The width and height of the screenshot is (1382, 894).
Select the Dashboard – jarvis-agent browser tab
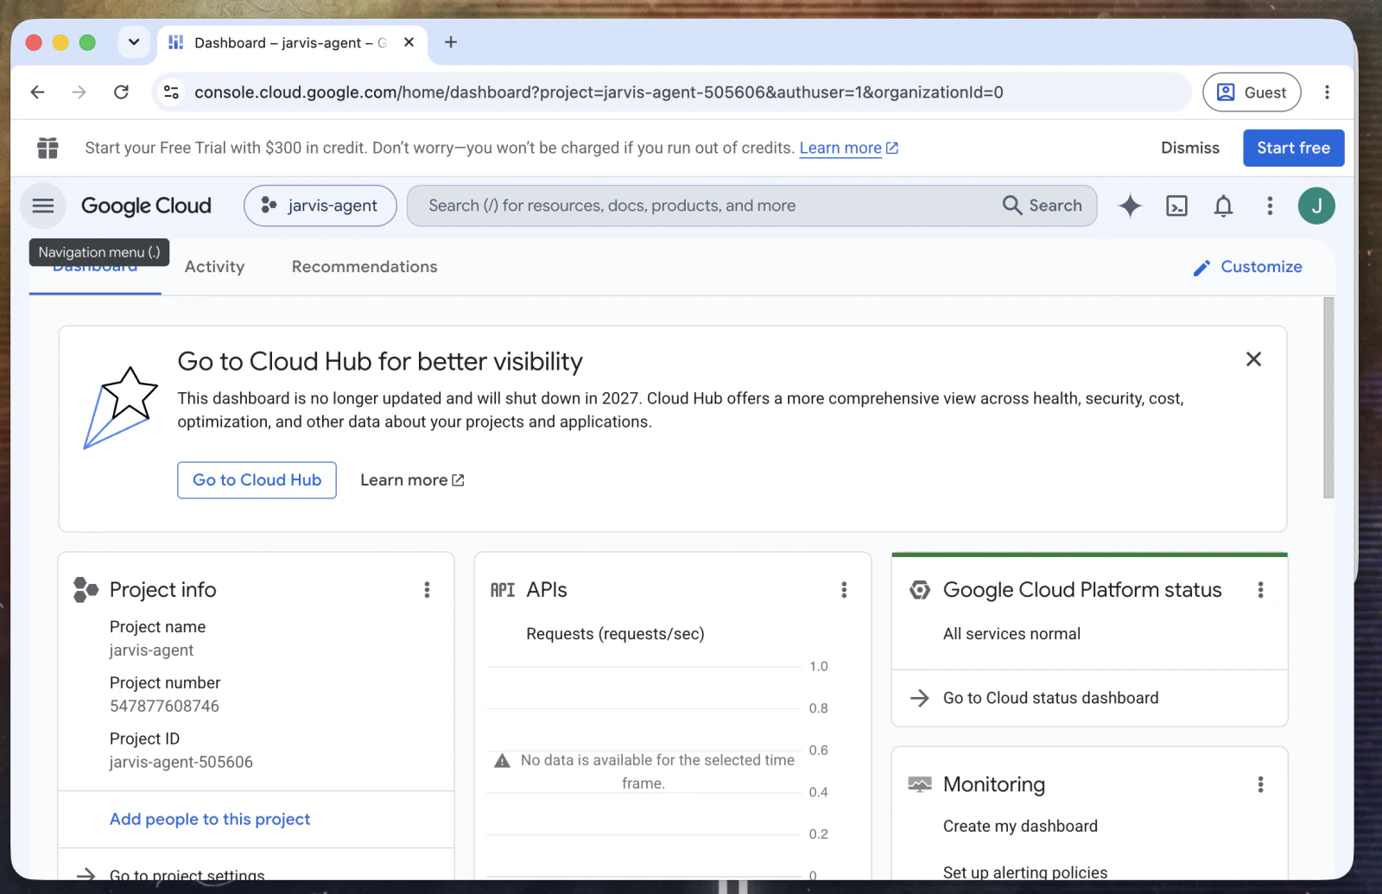coord(292,42)
